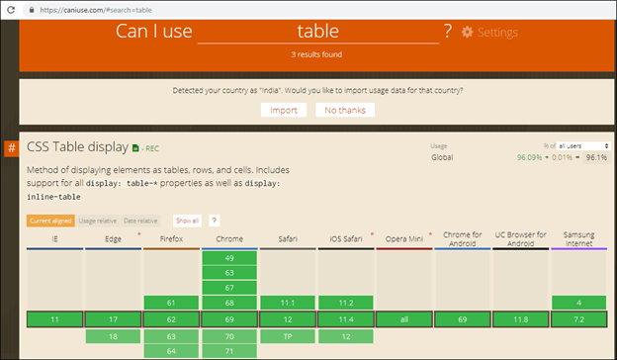Image resolution: width=617 pixels, height=360 pixels.
Task: Click the address bar URL caniuse.com
Action: pos(96,10)
